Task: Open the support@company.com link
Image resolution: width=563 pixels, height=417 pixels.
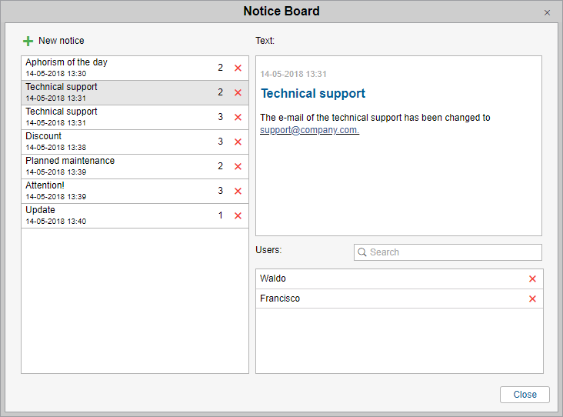Action: (x=309, y=130)
